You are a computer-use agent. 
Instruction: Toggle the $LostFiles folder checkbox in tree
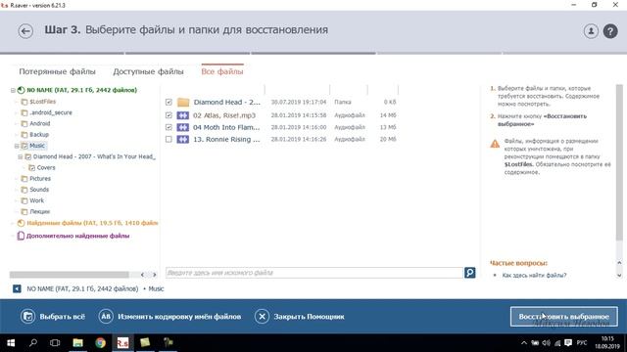(x=24, y=102)
